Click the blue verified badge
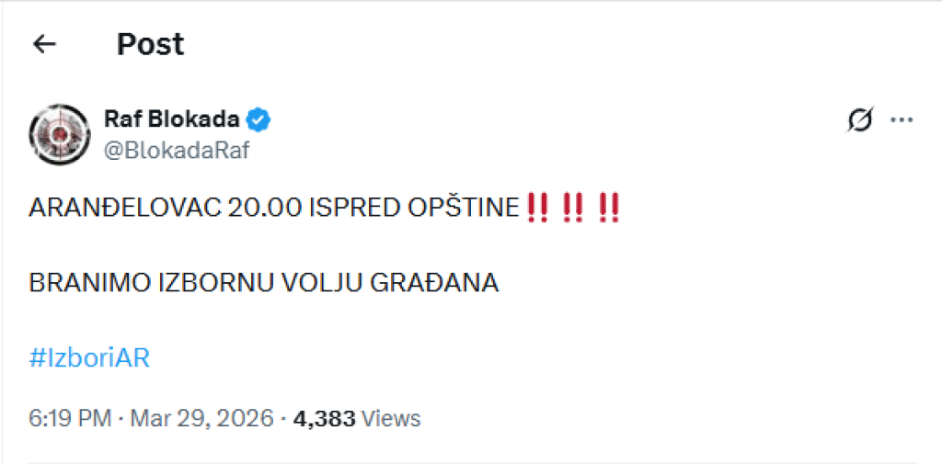This screenshot has width=942, height=464. click(258, 119)
